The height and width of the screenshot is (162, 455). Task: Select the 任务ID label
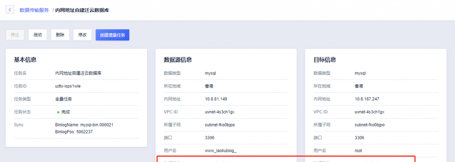pos(20,86)
